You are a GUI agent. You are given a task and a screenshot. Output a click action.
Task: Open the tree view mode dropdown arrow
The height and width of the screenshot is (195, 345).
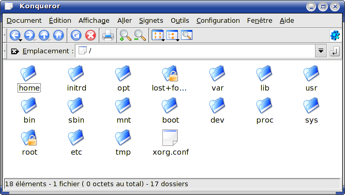click(177, 40)
